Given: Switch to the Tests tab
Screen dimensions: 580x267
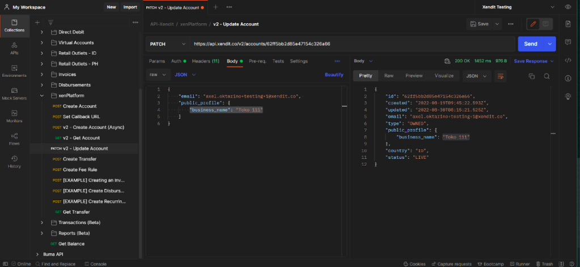Looking at the screenshot, I should click(x=278, y=61).
